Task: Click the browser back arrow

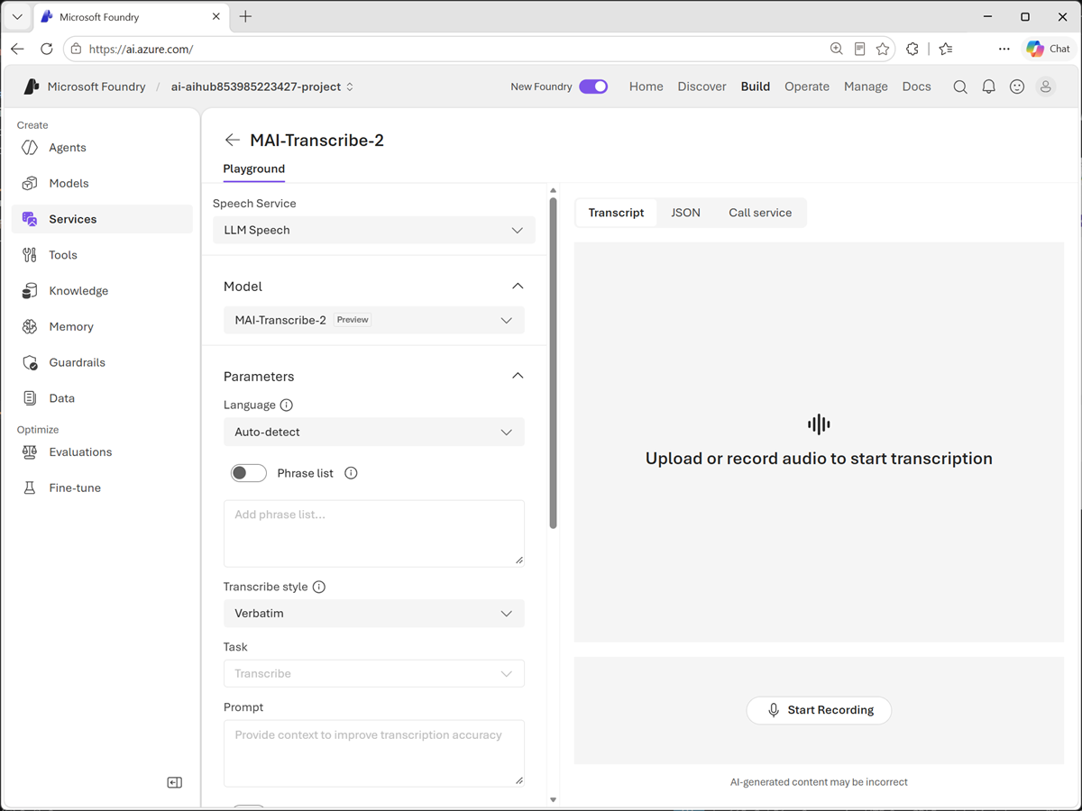Action: [18, 49]
